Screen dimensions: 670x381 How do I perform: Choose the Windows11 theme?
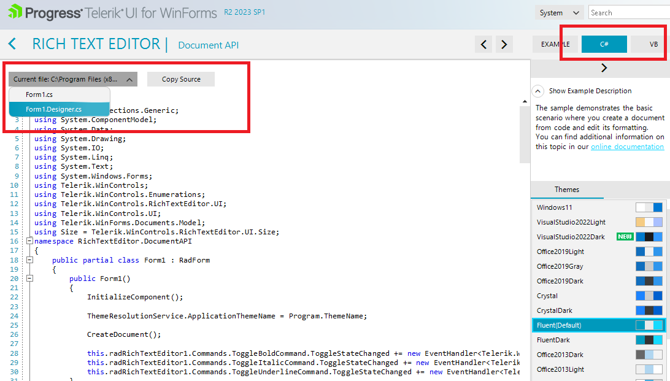(598, 207)
